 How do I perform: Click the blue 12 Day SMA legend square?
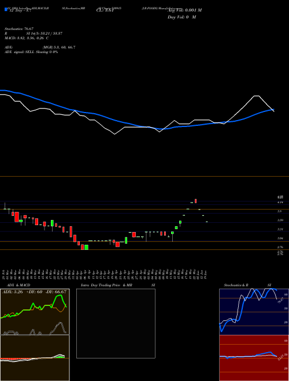6,9
